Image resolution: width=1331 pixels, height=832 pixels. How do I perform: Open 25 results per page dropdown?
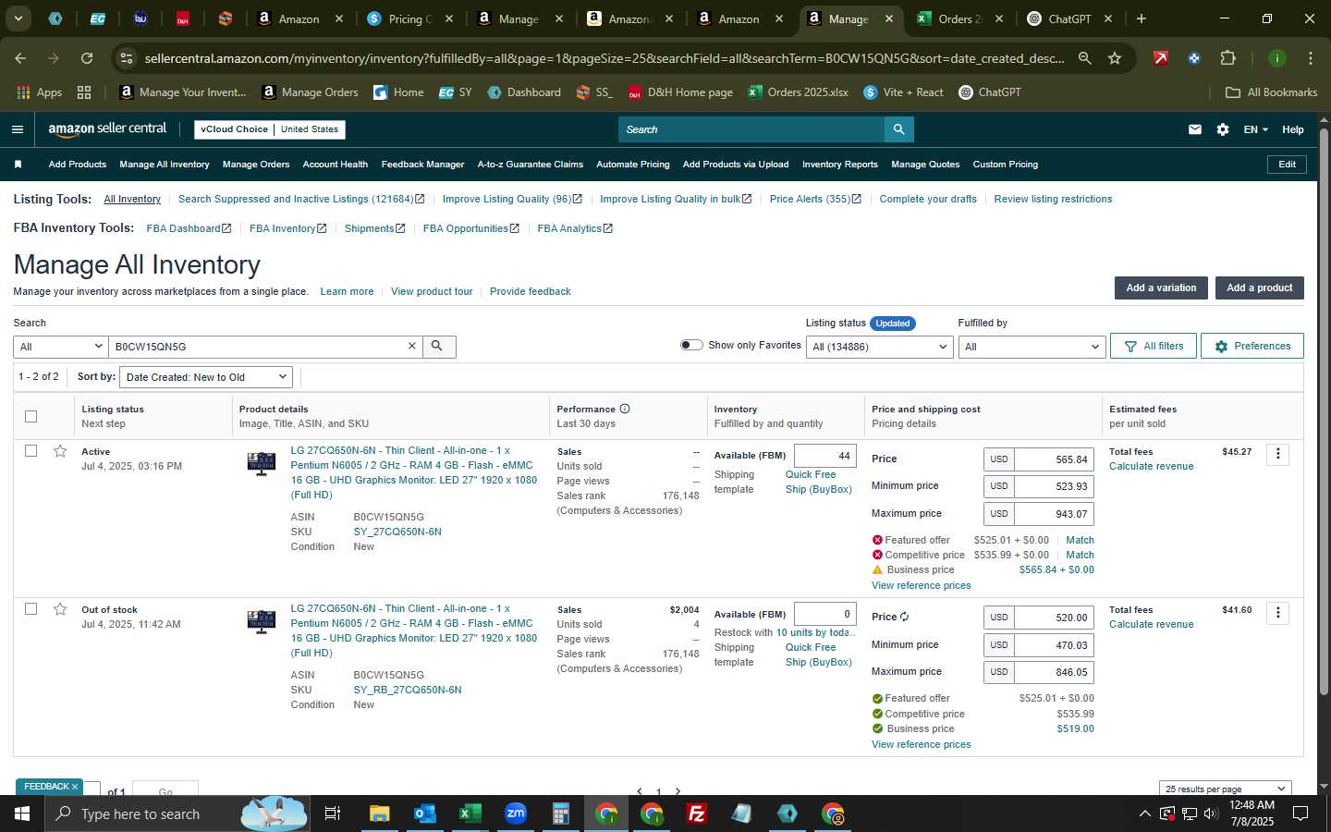(1225, 789)
